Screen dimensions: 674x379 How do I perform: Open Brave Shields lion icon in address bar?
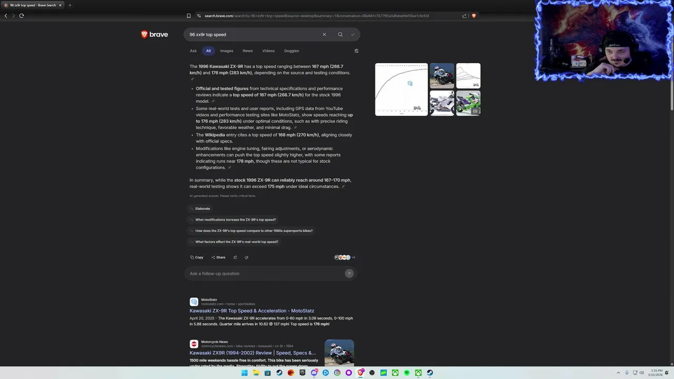tap(474, 16)
